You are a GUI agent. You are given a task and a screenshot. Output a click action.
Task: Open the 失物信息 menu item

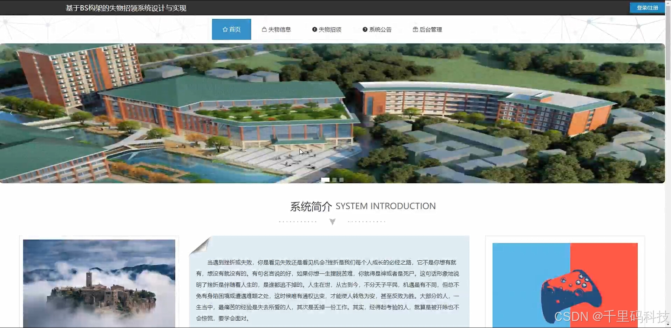(276, 29)
